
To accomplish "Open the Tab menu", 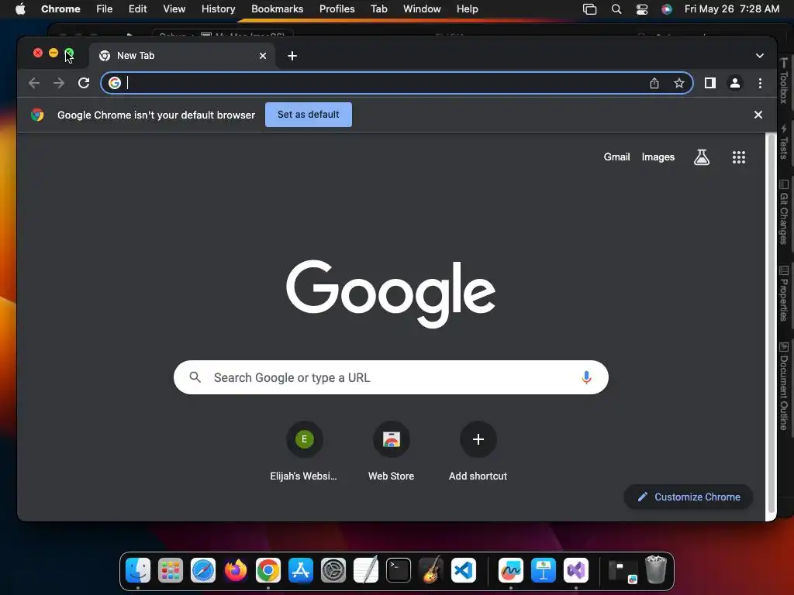I will click(x=378, y=9).
